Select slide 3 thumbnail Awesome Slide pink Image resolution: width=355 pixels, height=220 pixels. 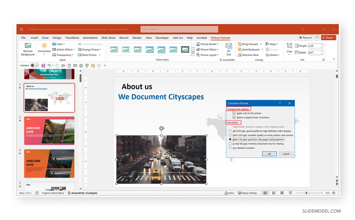49,131
